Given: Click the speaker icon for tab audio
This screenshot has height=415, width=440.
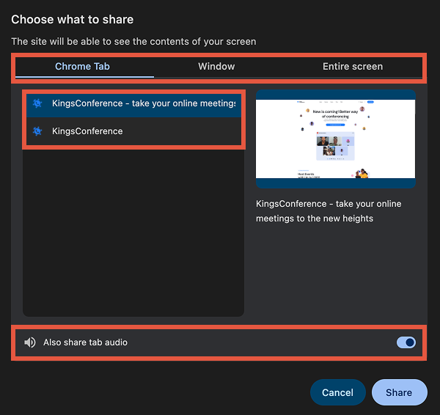Looking at the screenshot, I should (x=30, y=342).
